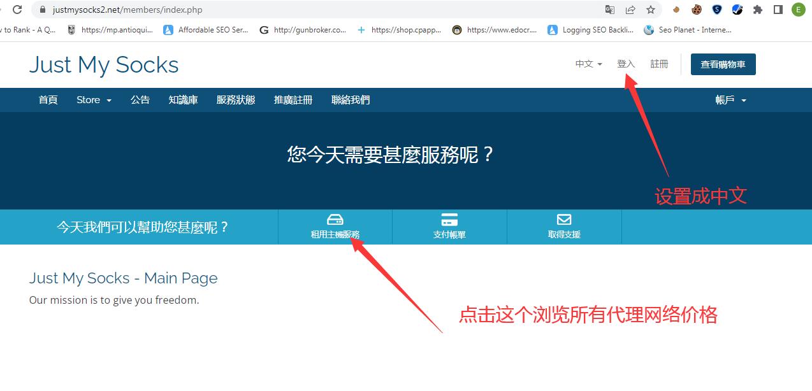Reload page with the refresh icon
Viewport: 812px width, 391px height.
17,10
